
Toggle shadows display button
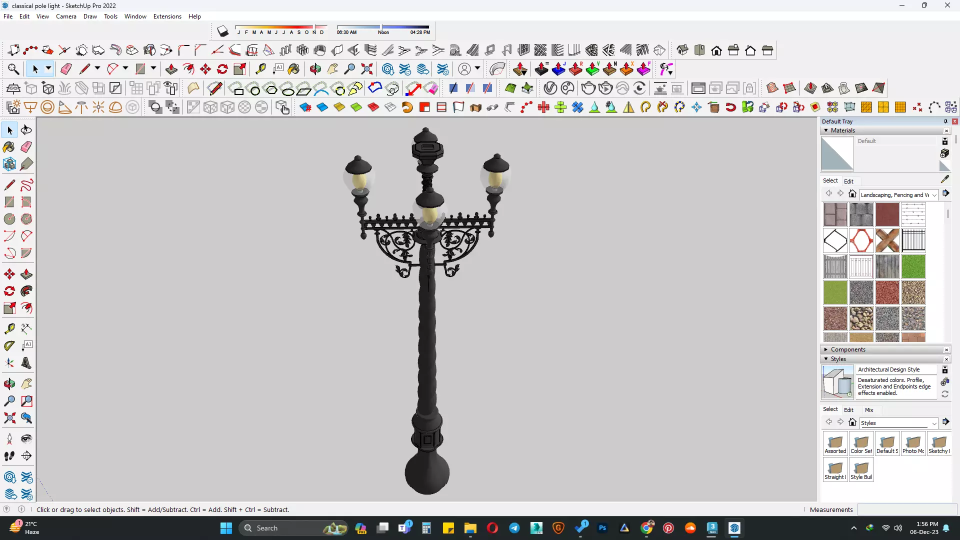click(x=222, y=31)
